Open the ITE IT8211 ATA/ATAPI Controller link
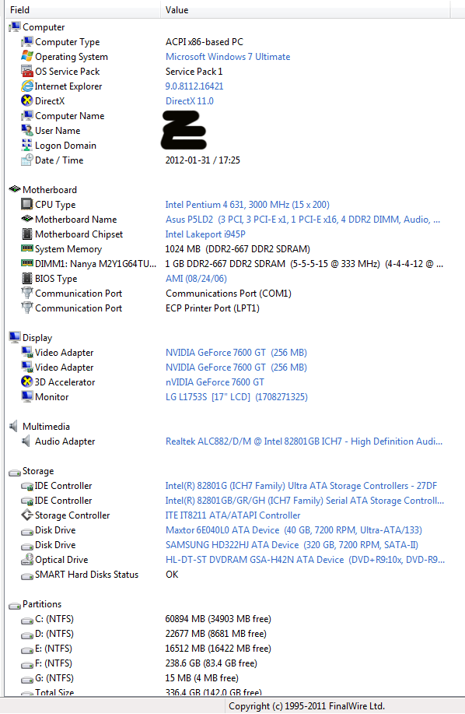This screenshot has width=465, height=714. (232, 515)
